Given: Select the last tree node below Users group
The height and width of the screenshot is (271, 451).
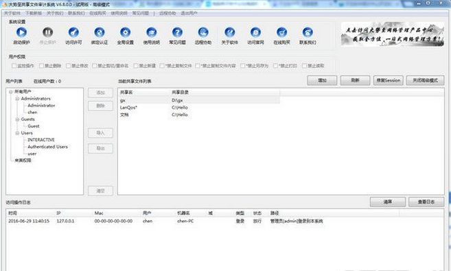Looking at the screenshot, I should coord(23,161).
